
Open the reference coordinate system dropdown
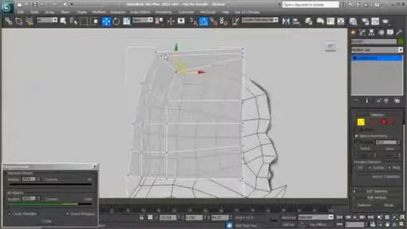(x=142, y=20)
